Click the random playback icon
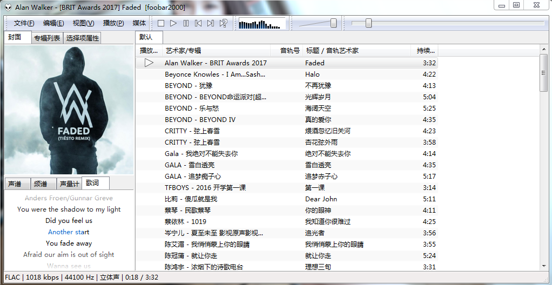Image resolution: width=552 pixels, height=285 pixels. click(x=223, y=23)
